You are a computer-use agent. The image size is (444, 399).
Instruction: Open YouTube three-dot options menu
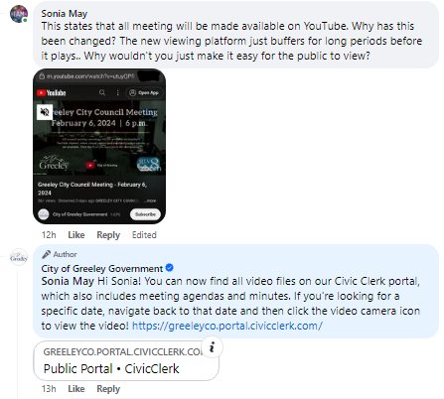(117, 93)
